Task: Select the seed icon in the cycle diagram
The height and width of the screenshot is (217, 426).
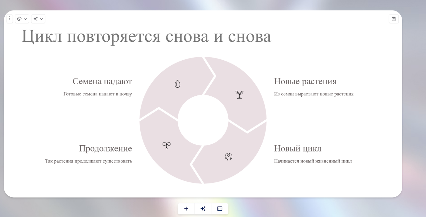Action: pyautogui.click(x=177, y=84)
